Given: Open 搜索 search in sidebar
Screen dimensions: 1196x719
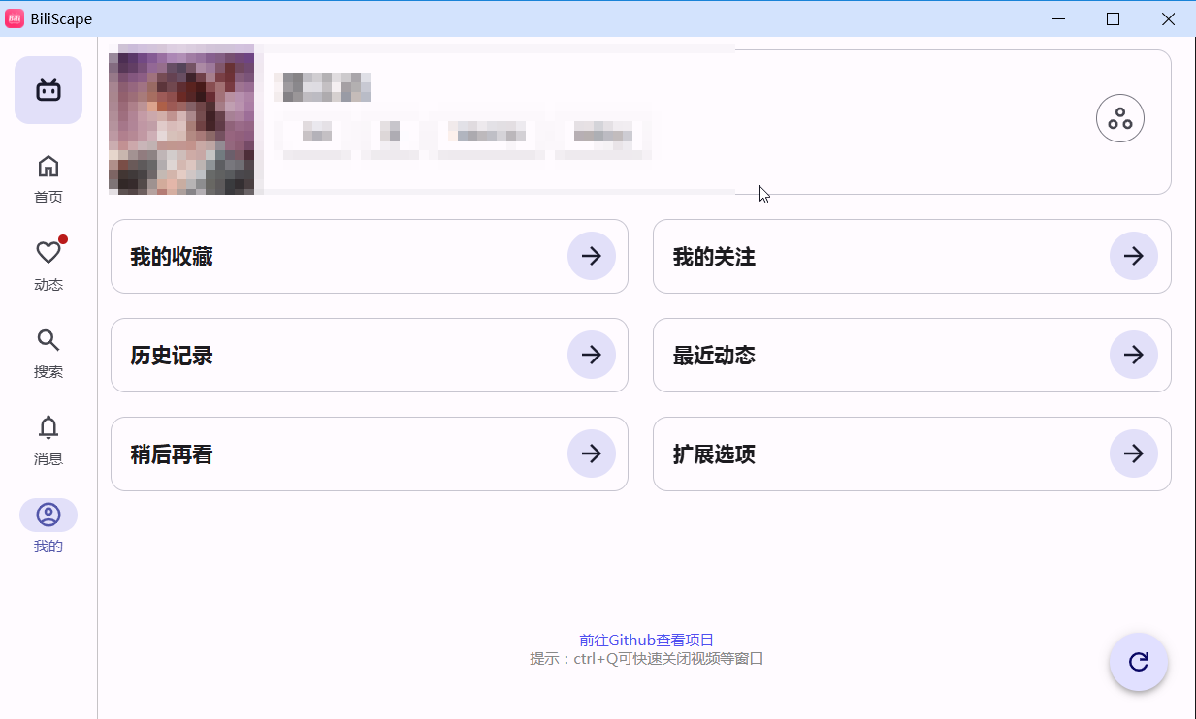Looking at the screenshot, I should (x=48, y=354).
